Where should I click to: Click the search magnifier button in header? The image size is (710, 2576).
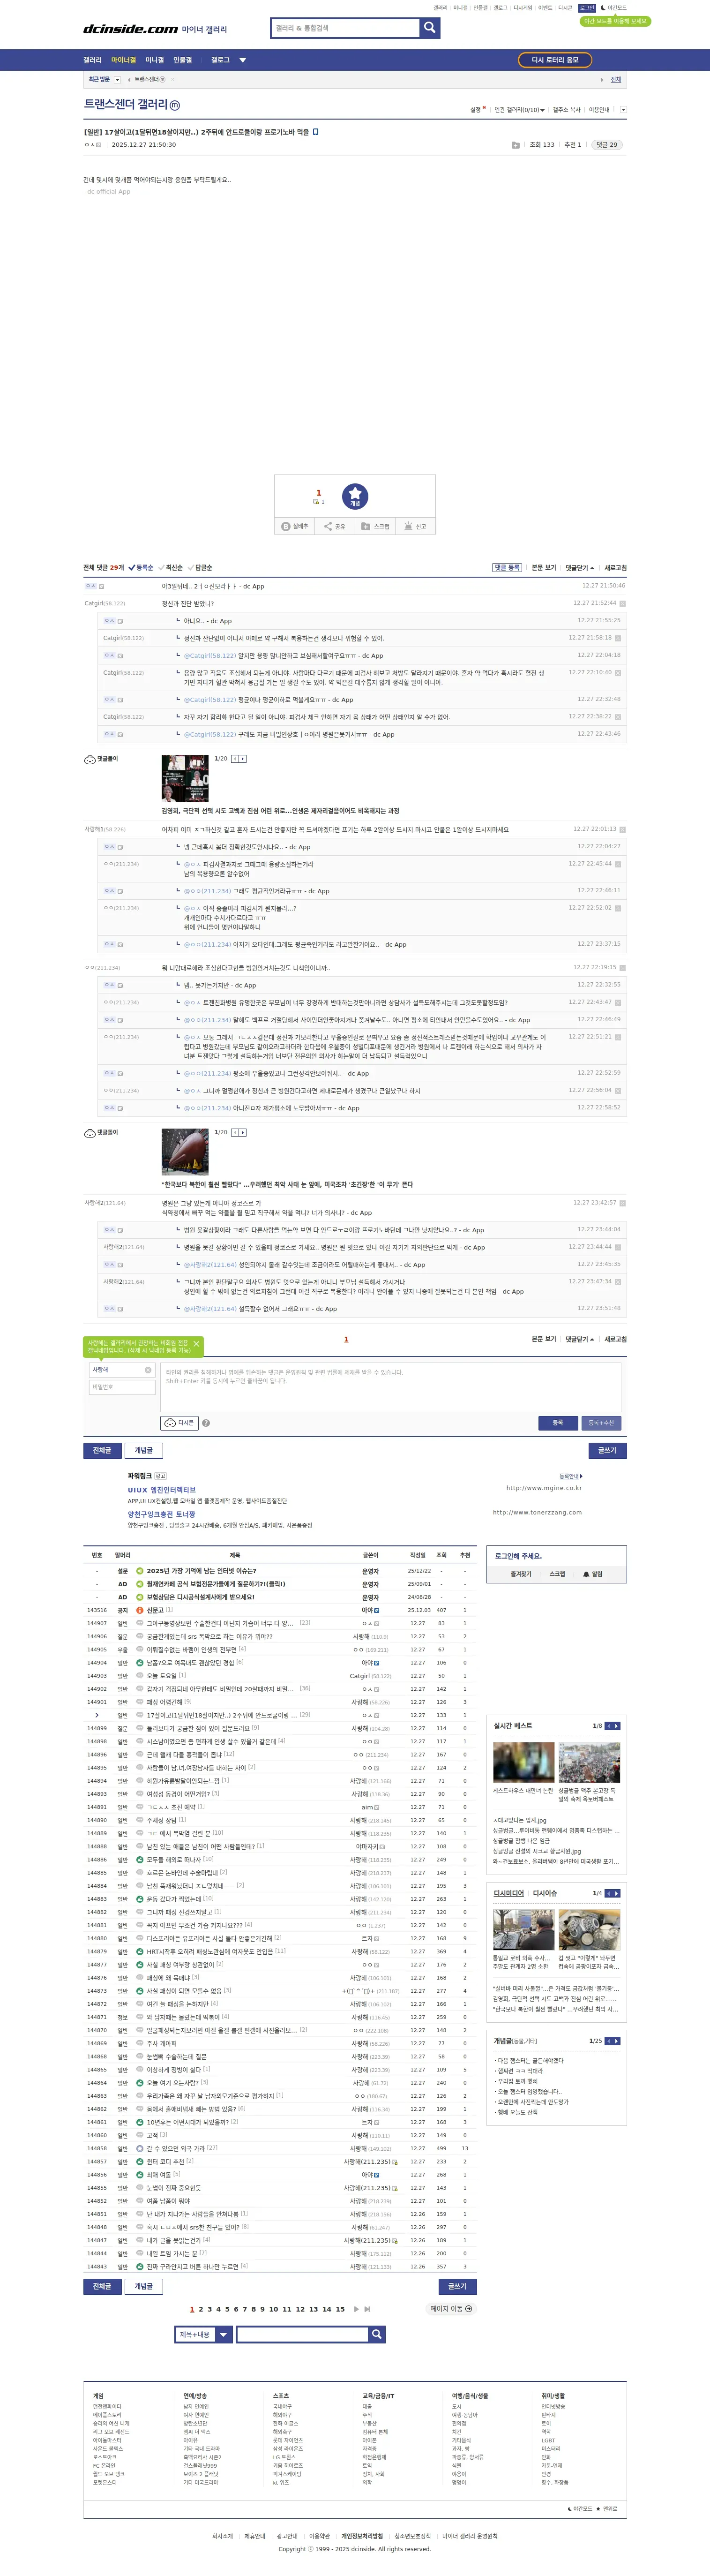click(x=430, y=28)
